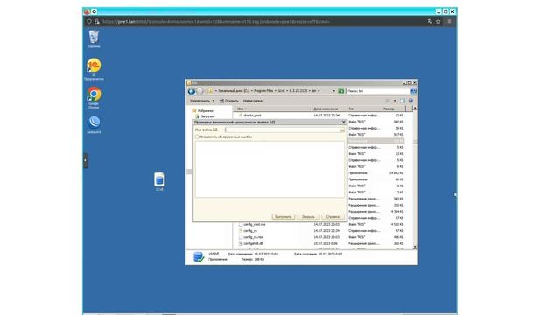Click the New folder toolbar command

pos(253,101)
